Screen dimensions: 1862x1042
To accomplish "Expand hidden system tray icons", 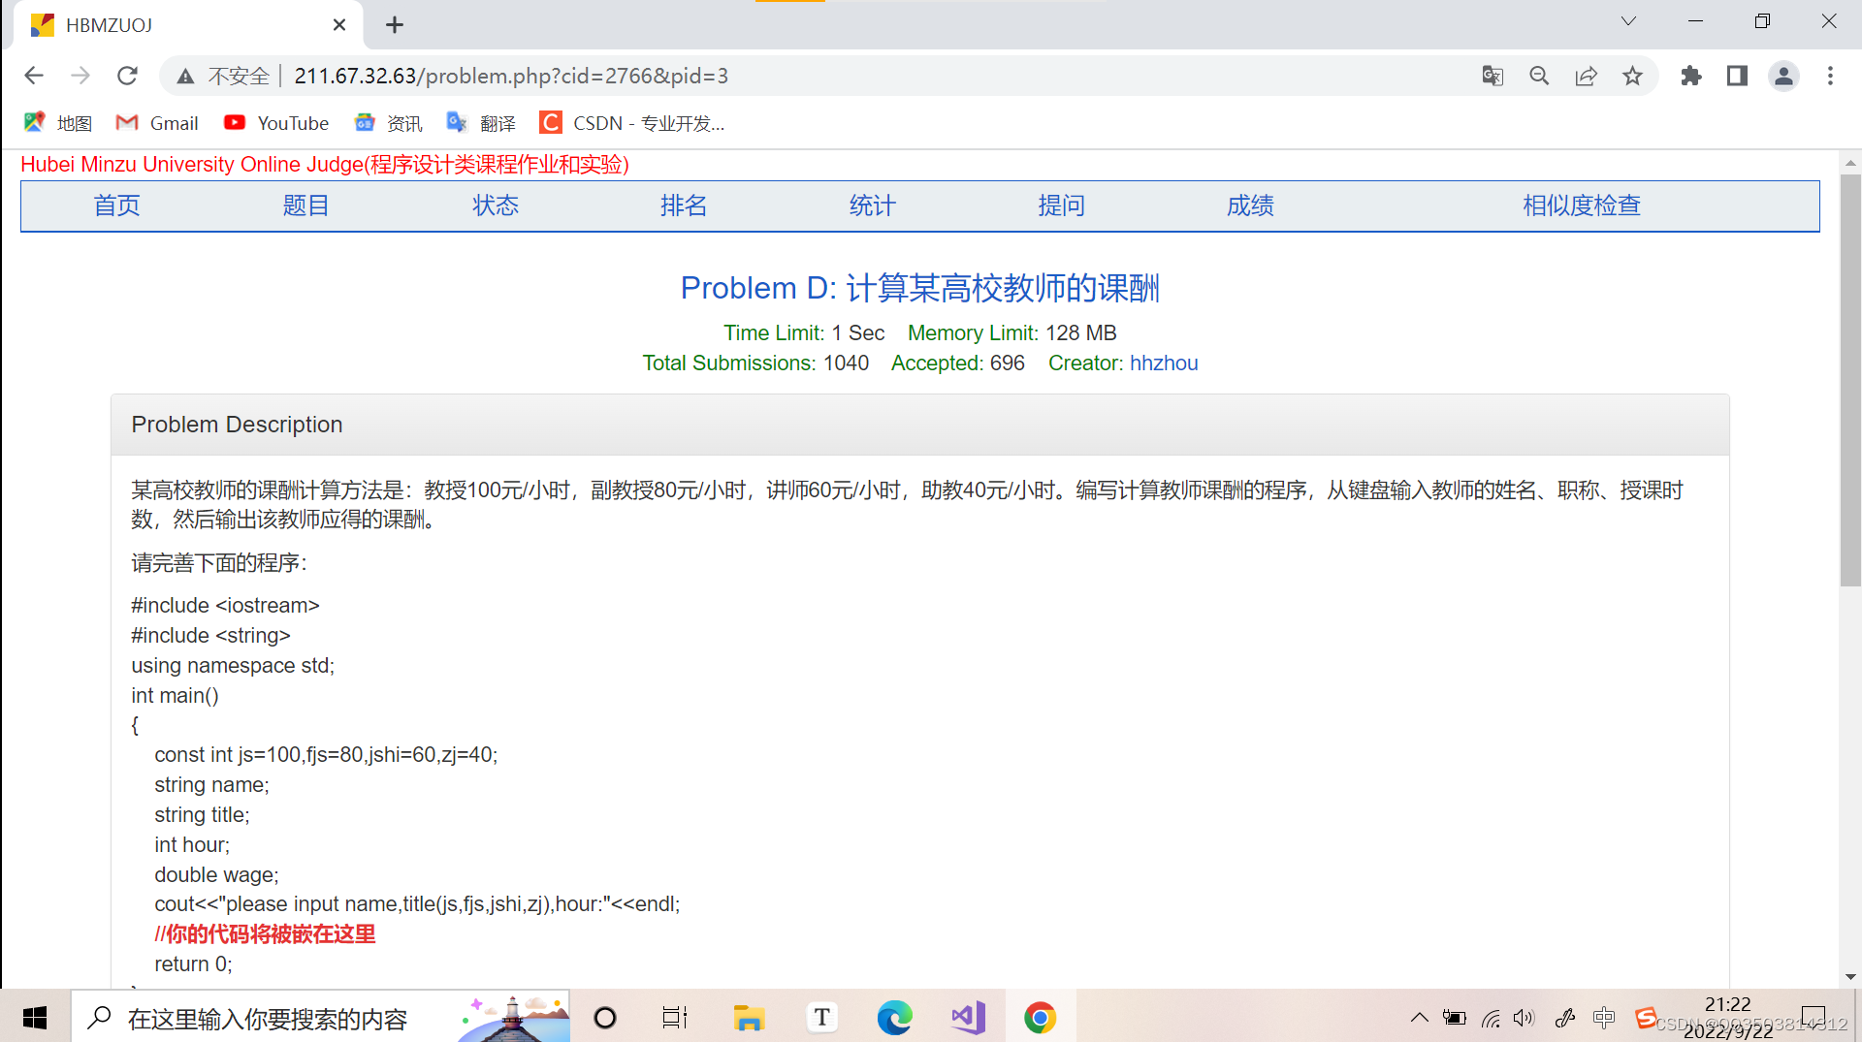I will [1419, 1017].
